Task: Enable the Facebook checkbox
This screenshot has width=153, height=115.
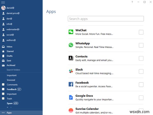Action: 141,85
